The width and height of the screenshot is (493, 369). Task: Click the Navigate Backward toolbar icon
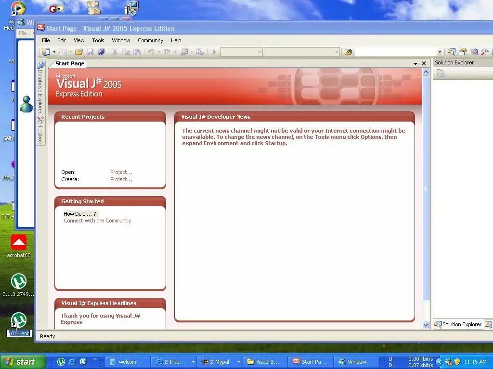click(184, 52)
